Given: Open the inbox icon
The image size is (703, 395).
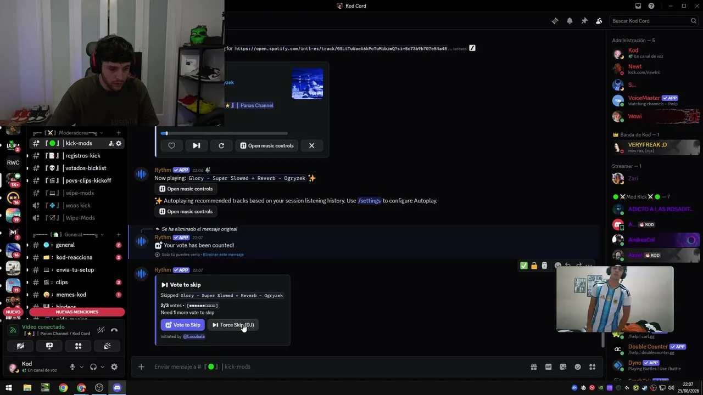Looking at the screenshot, I should tap(638, 6).
